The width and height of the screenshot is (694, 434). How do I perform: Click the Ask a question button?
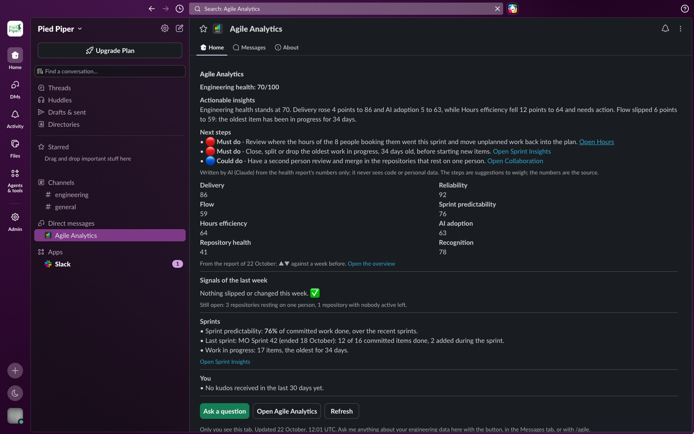pyautogui.click(x=225, y=411)
